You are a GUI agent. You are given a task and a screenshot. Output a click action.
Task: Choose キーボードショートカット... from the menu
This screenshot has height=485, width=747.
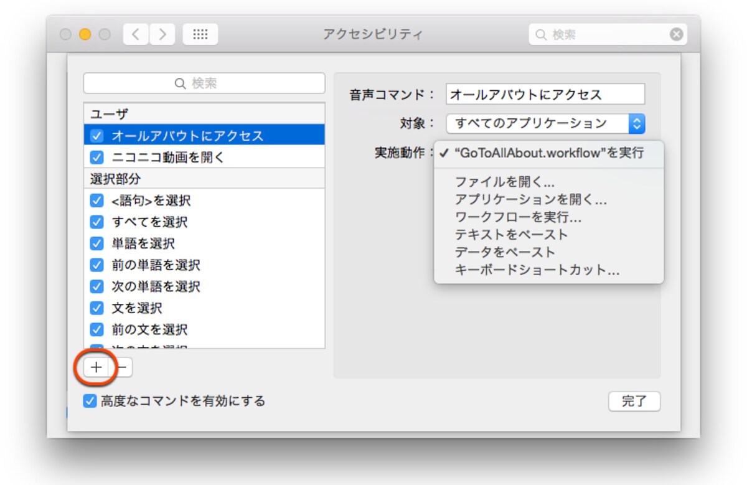click(549, 270)
